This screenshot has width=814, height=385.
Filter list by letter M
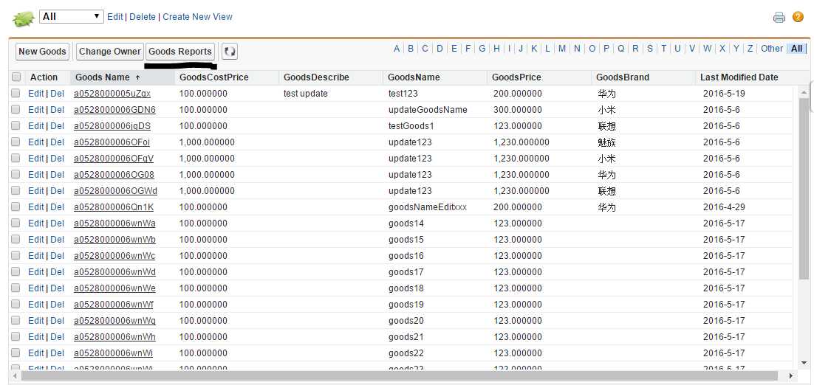[x=562, y=49]
